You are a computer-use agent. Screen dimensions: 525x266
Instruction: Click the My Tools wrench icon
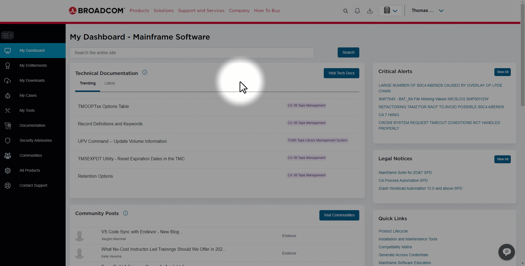tap(8, 111)
